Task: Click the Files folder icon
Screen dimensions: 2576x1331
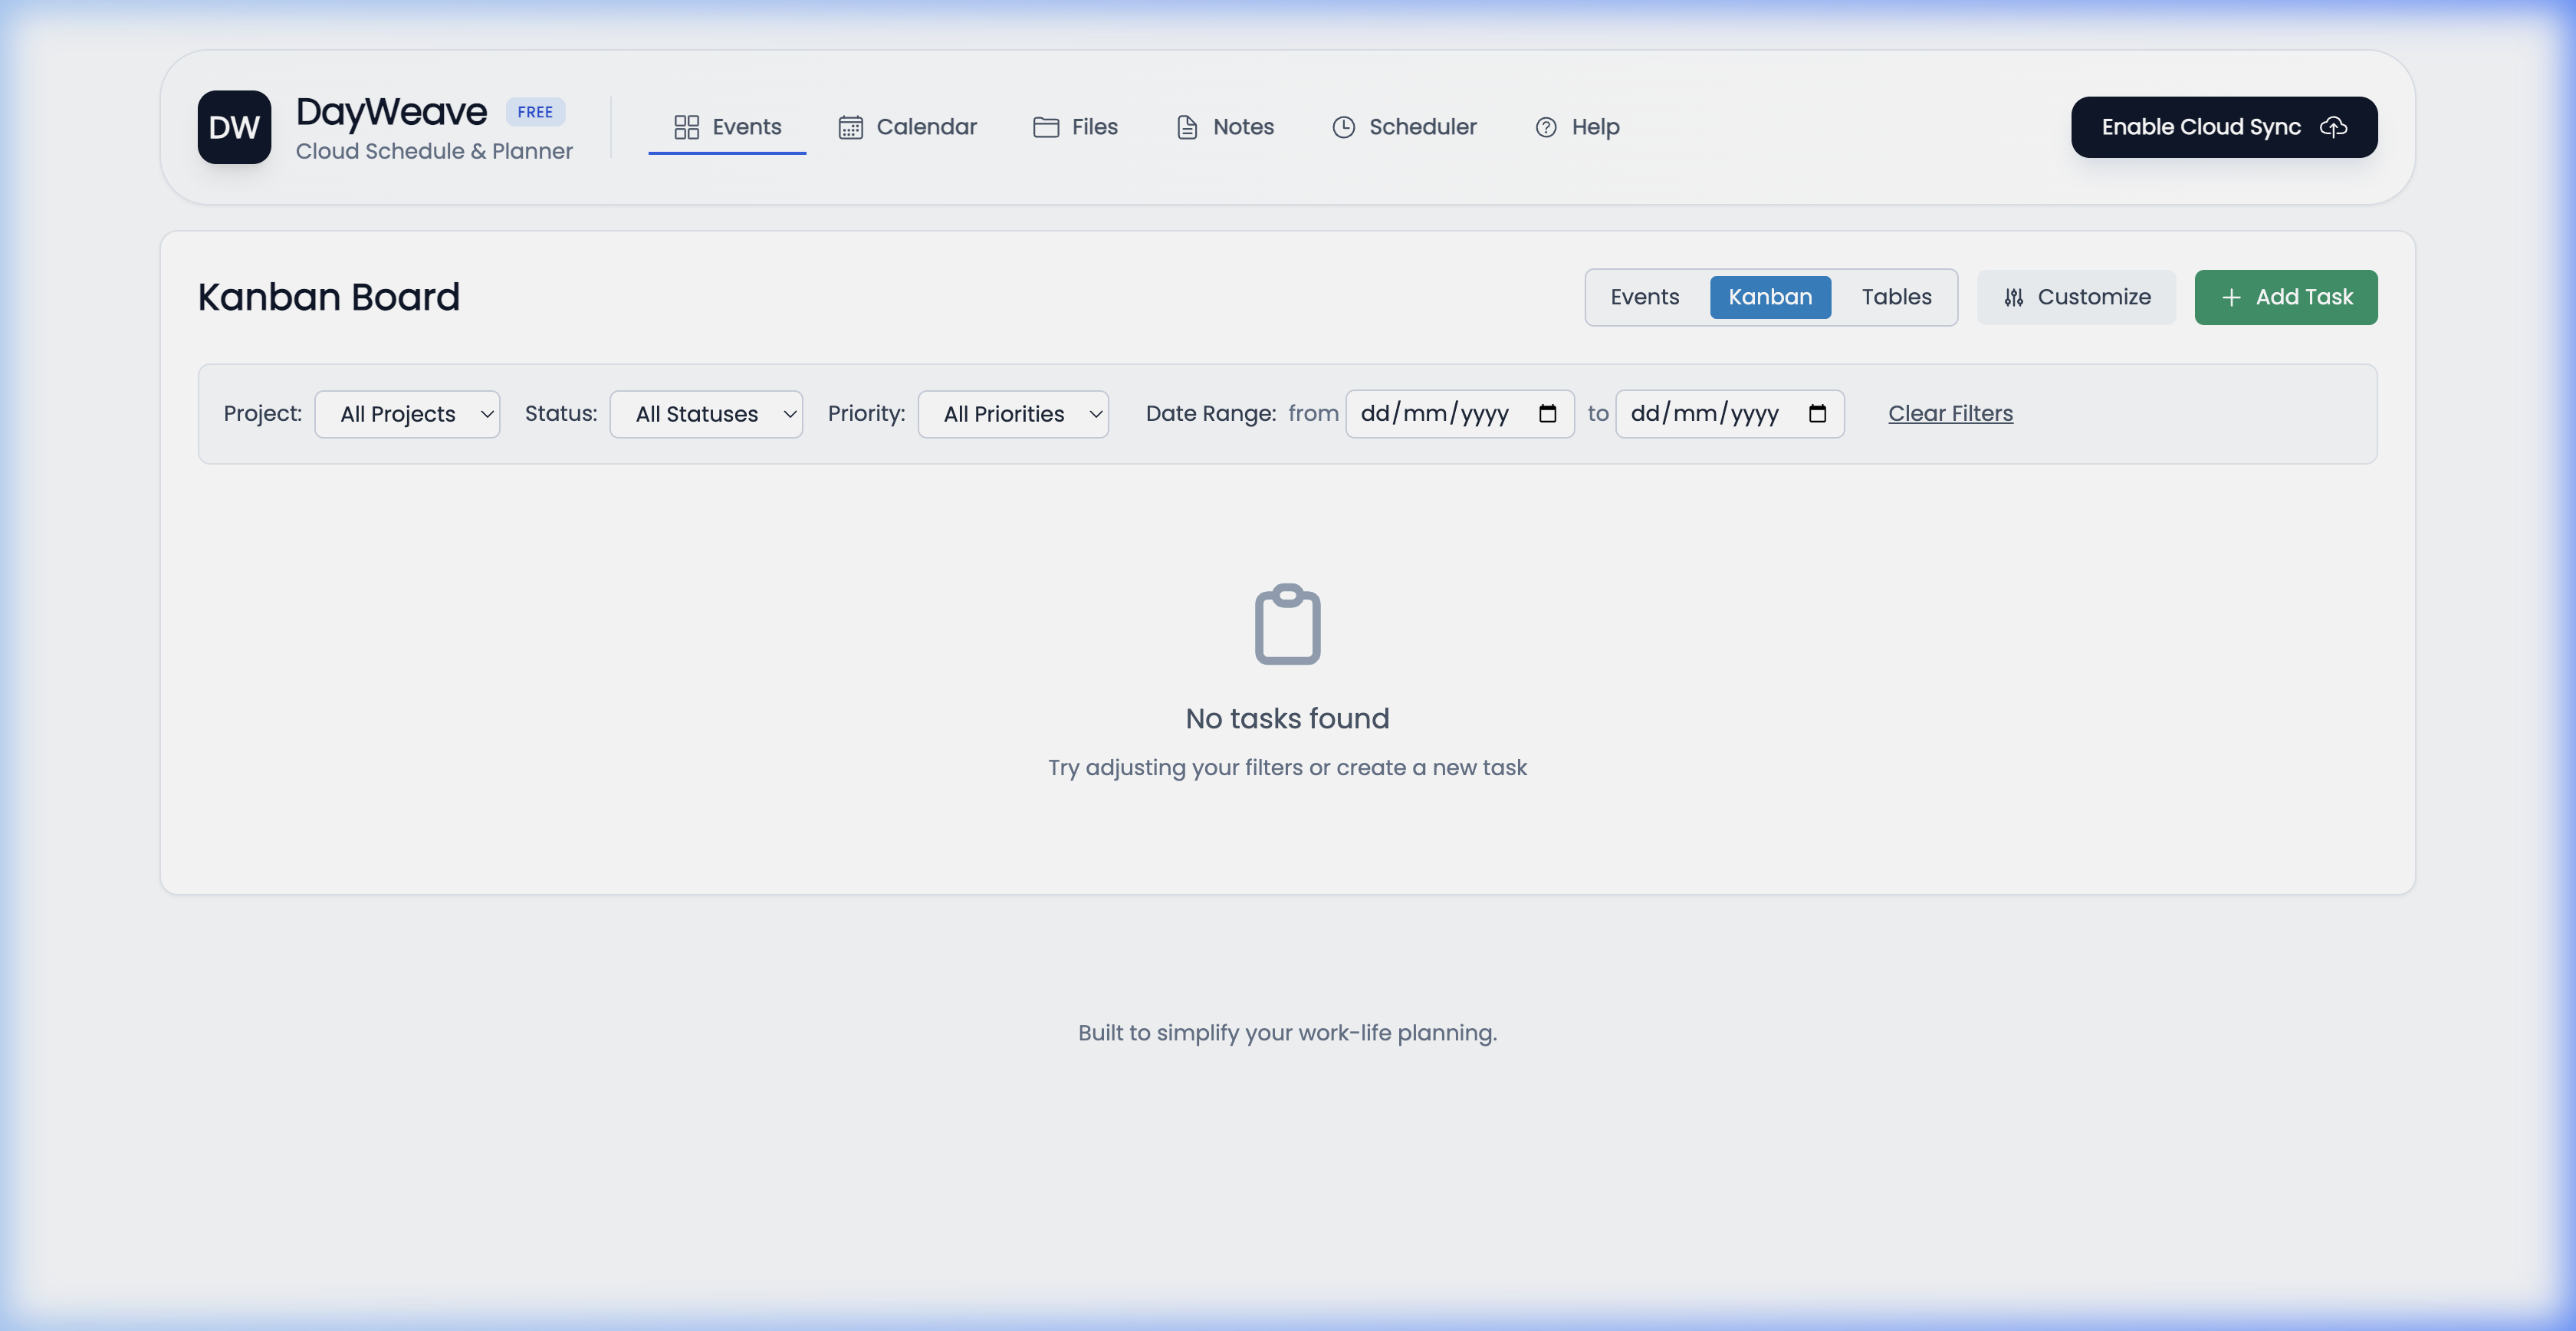Action: coord(1045,127)
